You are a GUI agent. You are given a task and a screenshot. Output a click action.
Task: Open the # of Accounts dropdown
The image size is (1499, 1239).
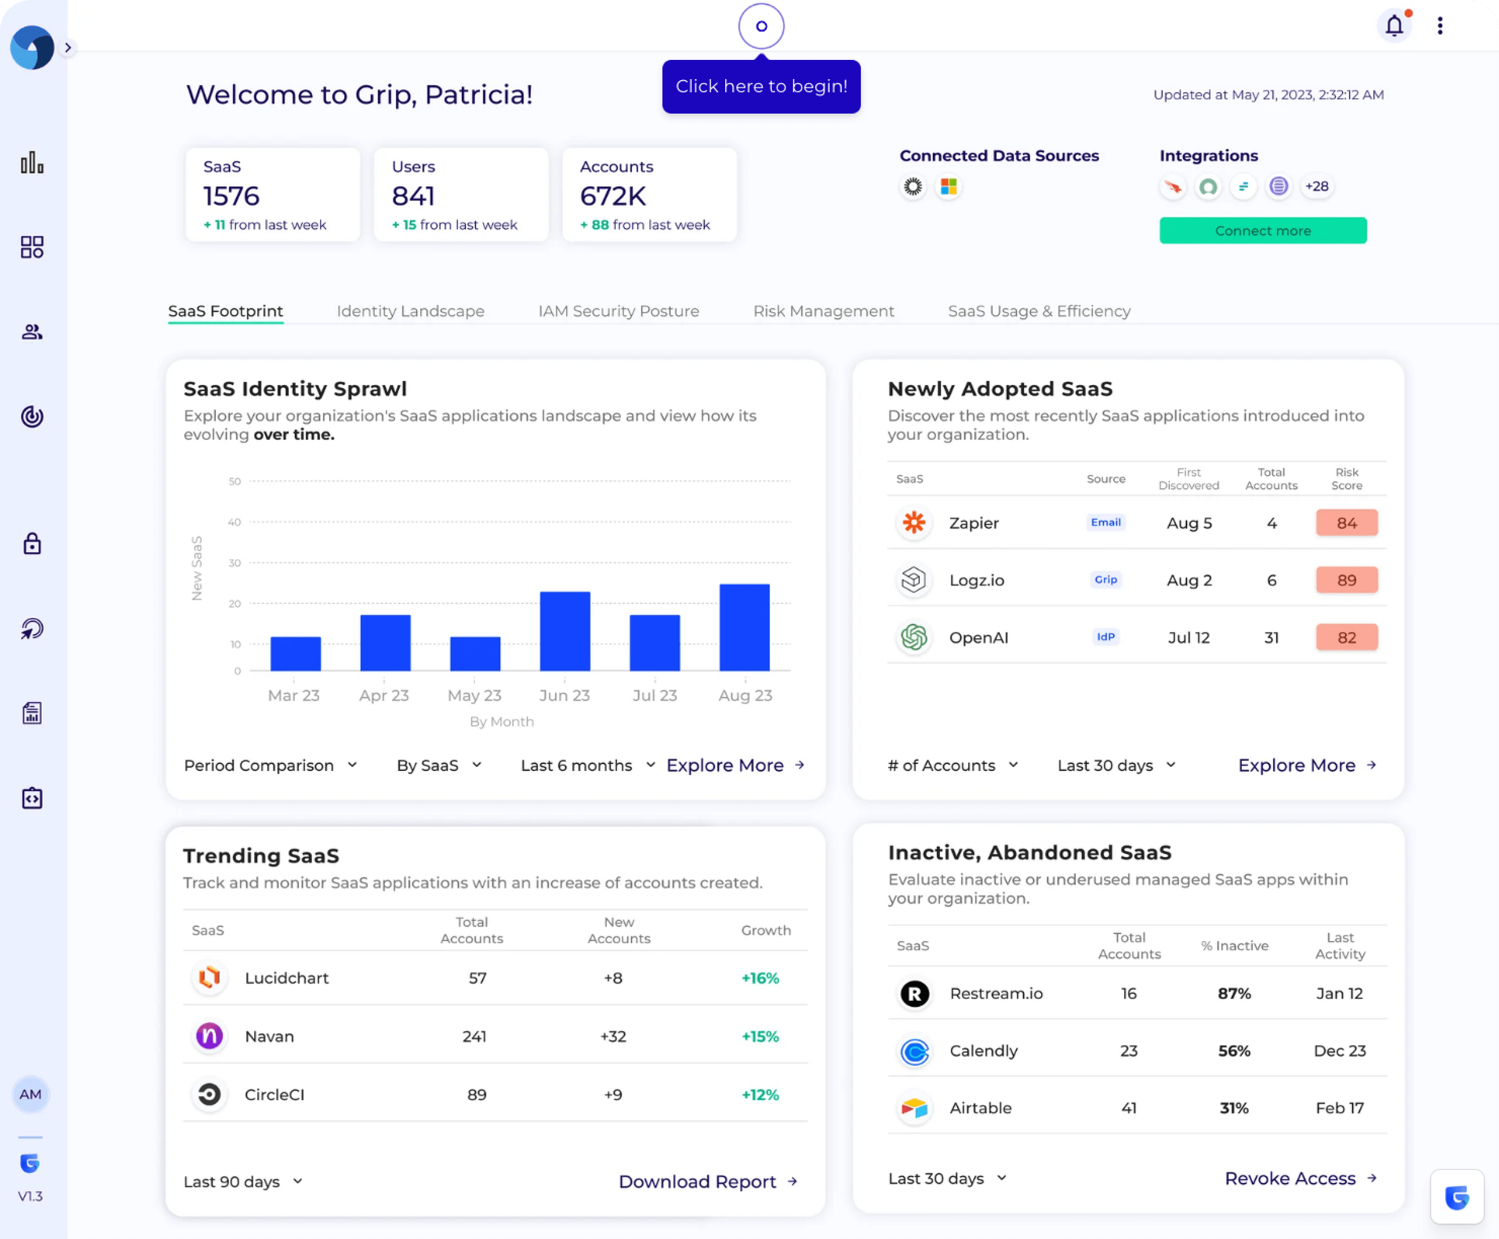point(952,765)
